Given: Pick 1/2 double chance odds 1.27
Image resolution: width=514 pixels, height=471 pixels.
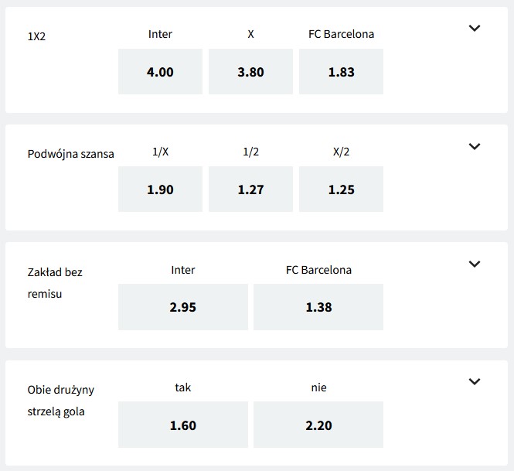Looking at the screenshot, I should point(250,189).
